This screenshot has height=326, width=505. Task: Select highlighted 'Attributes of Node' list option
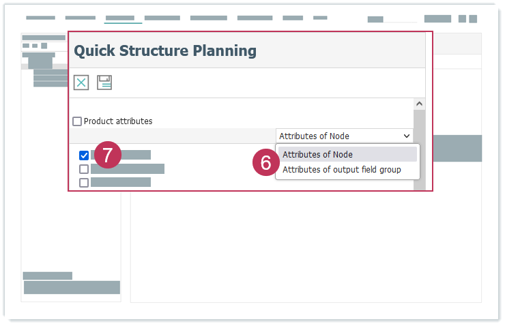tap(347, 154)
